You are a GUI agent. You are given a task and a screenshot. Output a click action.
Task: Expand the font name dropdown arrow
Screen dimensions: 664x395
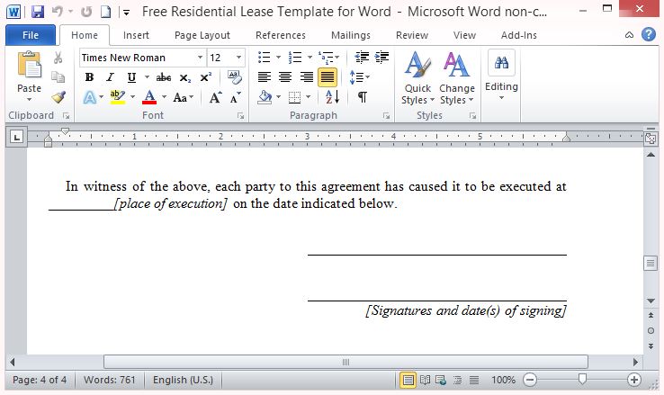coord(200,58)
